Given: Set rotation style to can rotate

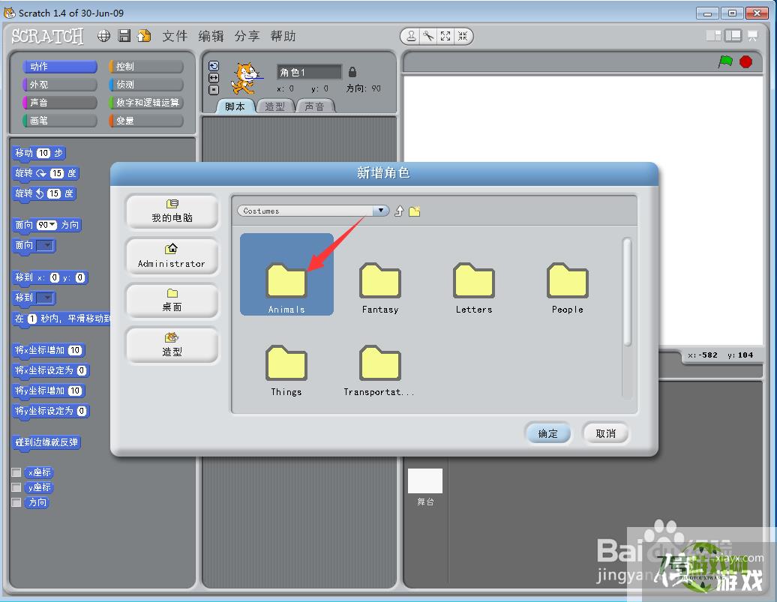Looking at the screenshot, I should tap(214, 67).
